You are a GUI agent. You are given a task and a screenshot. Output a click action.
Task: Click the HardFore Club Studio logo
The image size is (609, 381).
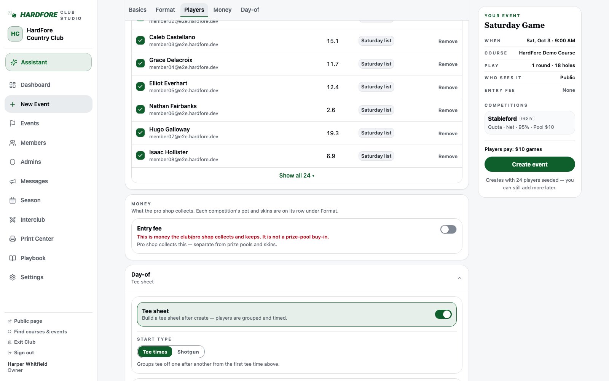tap(45, 15)
